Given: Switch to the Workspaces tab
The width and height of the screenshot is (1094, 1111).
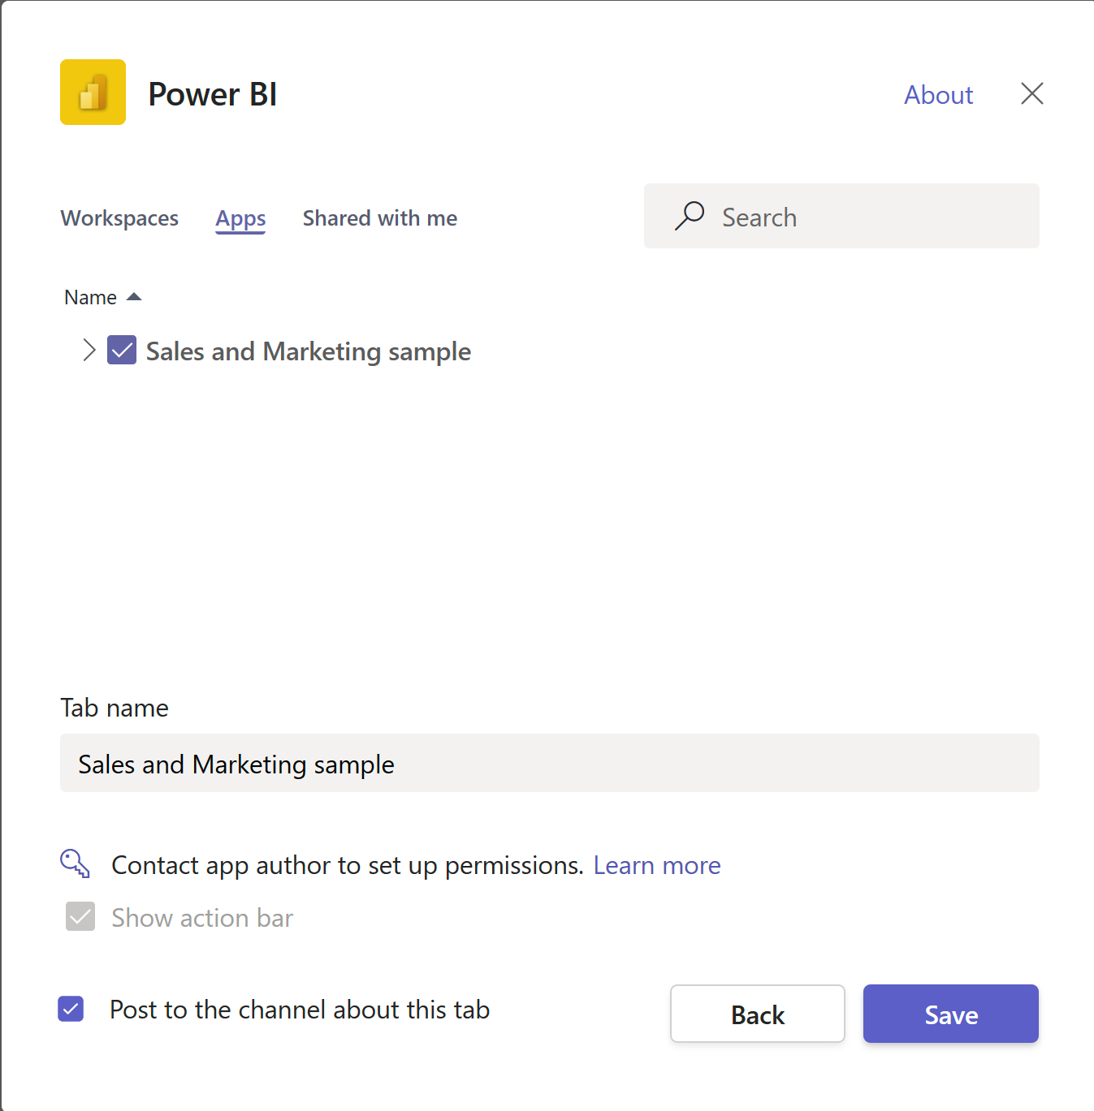Looking at the screenshot, I should 119,217.
